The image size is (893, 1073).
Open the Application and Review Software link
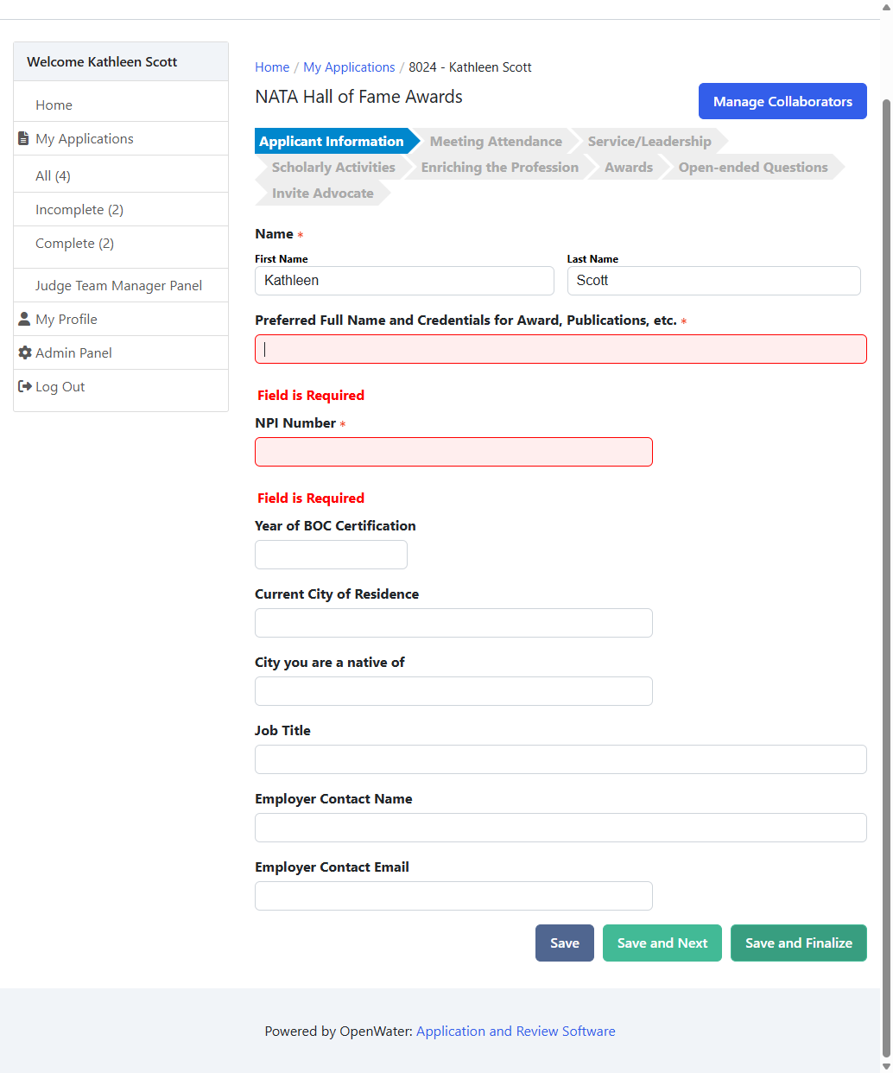(516, 1031)
